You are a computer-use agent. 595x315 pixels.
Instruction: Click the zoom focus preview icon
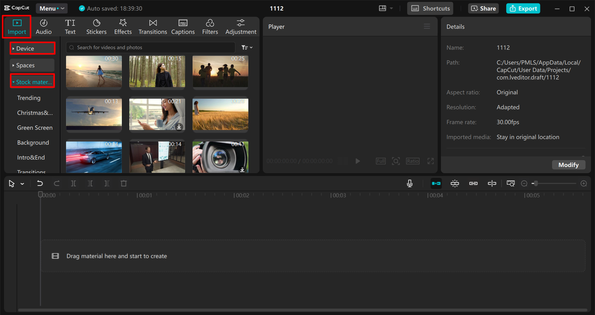point(396,161)
